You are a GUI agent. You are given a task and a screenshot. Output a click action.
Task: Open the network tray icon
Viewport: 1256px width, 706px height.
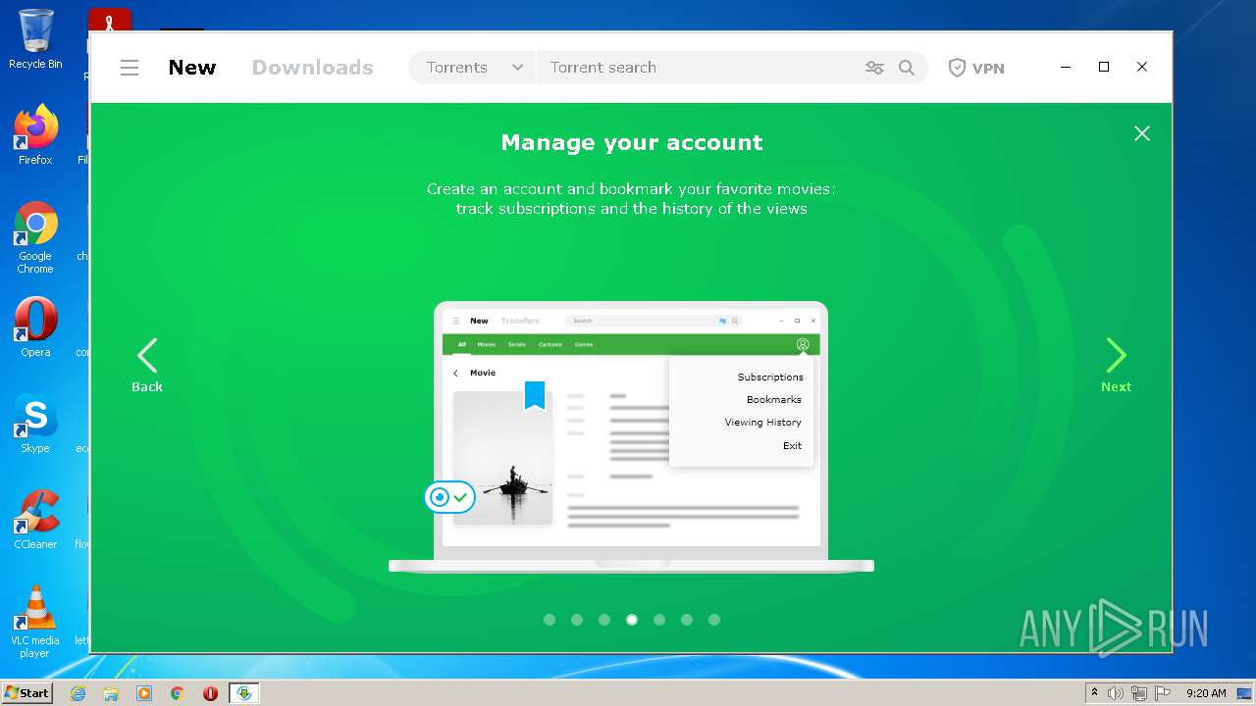click(x=1139, y=693)
